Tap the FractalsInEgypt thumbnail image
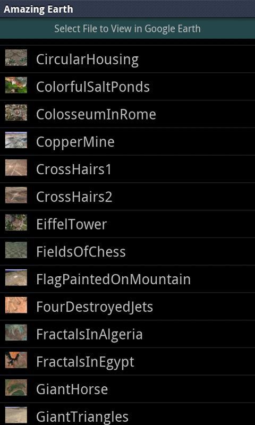The height and width of the screenshot is (425, 255). coord(16,360)
